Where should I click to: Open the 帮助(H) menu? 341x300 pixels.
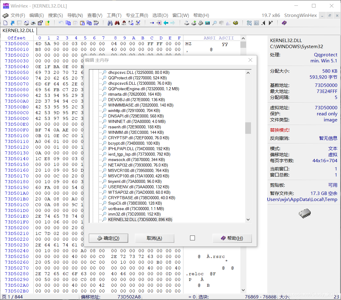pyautogui.click(x=201, y=15)
